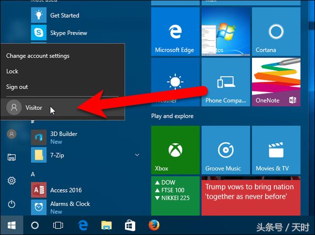
Task: Launch the Xbox tile
Action: (x=175, y=150)
